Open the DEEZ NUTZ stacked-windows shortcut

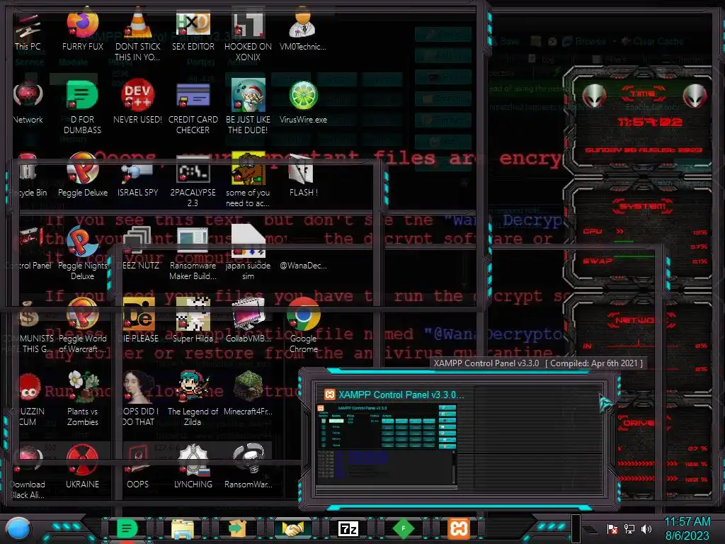139,249
